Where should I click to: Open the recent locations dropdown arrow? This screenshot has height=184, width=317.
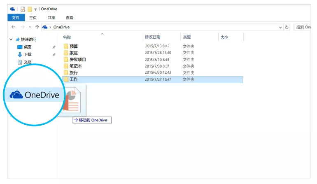pyautogui.click(x=30, y=27)
